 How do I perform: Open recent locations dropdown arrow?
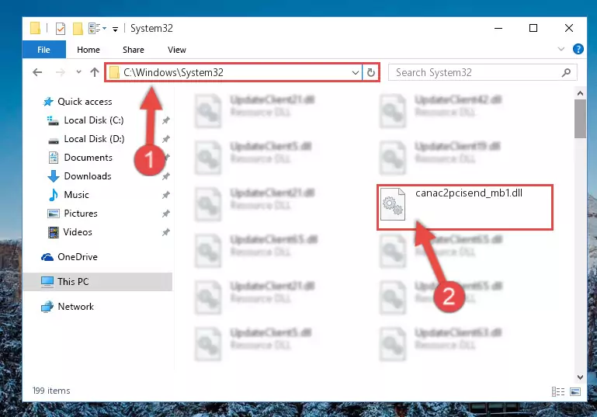pyautogui.click(x=78, y=72)
